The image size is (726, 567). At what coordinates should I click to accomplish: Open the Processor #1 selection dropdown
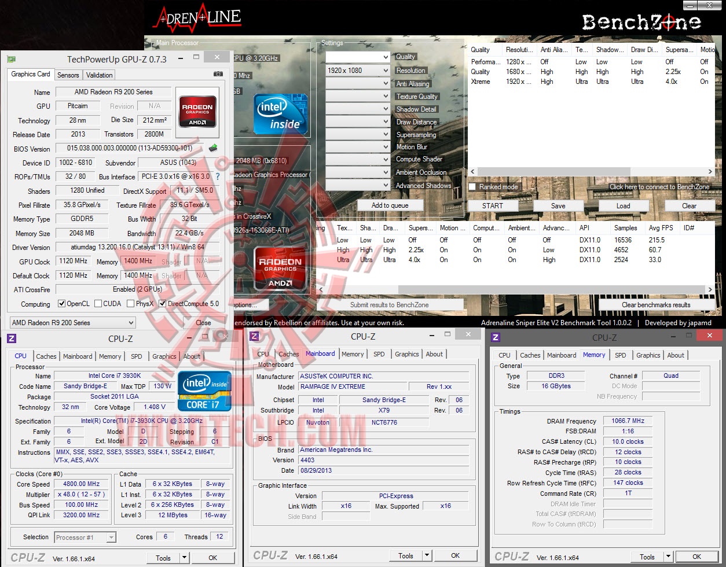pyautogui.click(x=85, y=537)
